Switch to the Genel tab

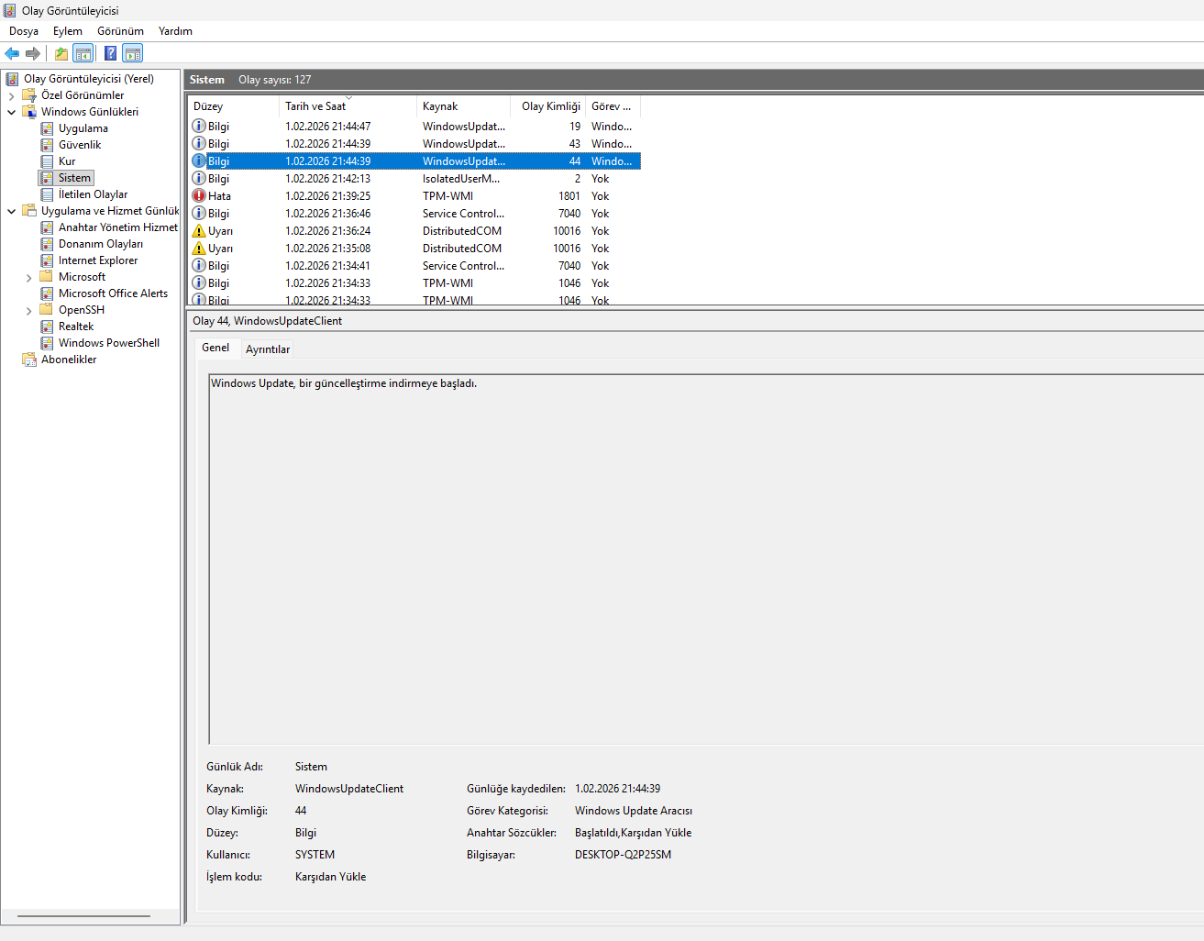click(x=215, y=348)
